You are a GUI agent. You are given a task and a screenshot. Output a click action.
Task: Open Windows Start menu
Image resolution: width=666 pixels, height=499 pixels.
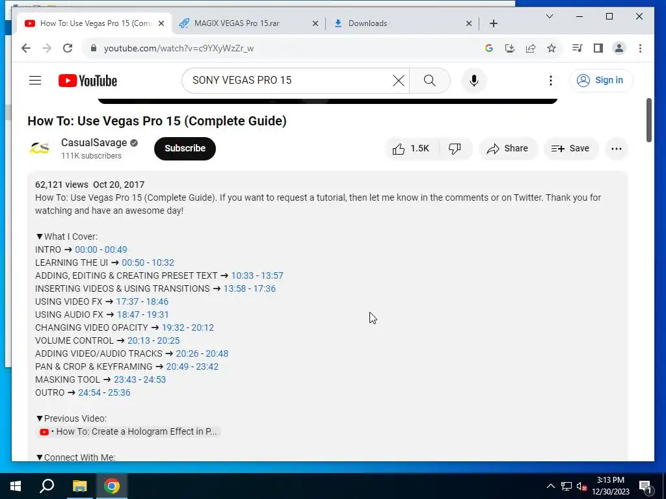pyautogui.click(x=16, y=486)
